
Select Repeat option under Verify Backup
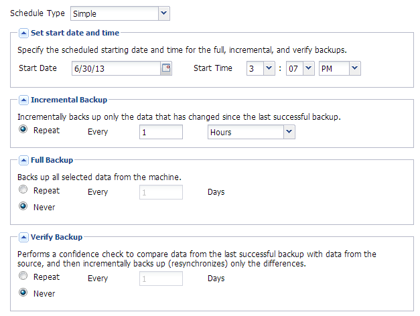point(23,276)
